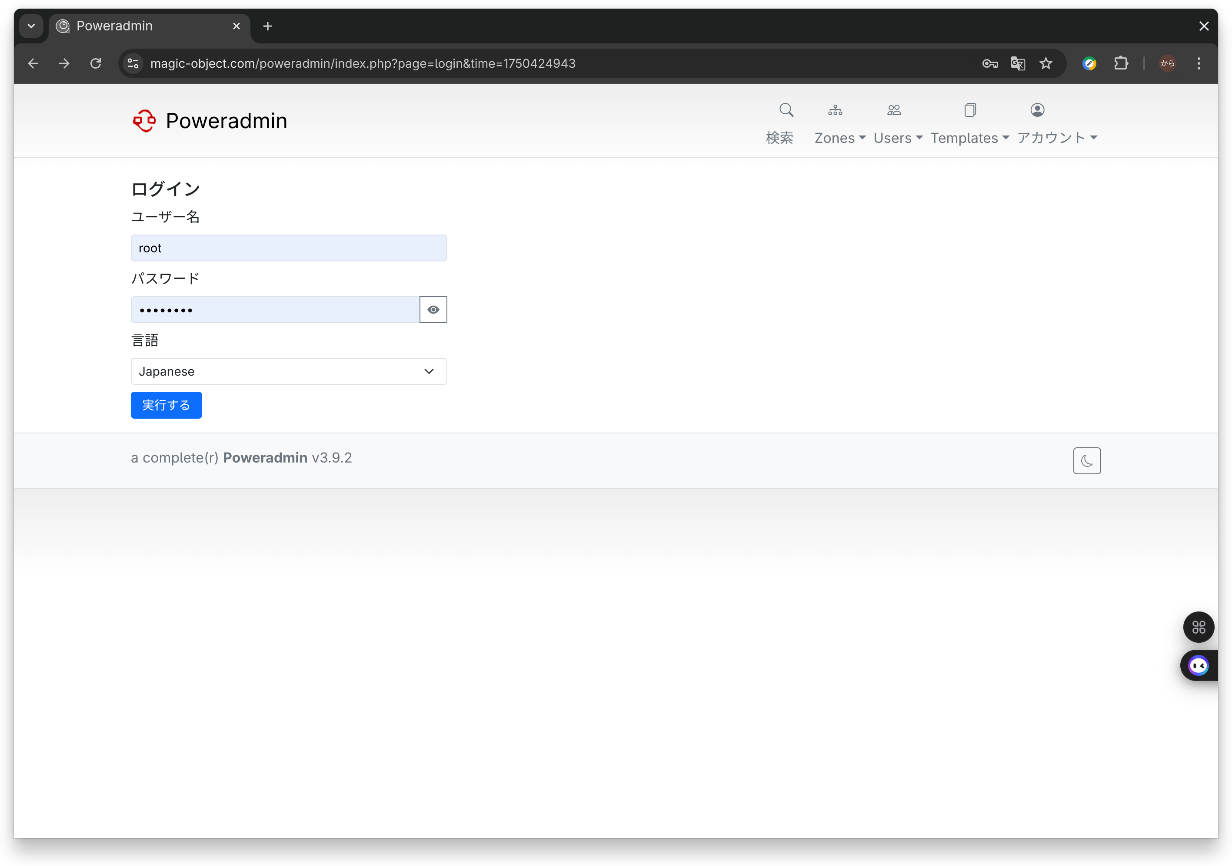Open the browser extensions puzzle icon
This screenshot has height=866, width=1232.
pos(1121,63)
